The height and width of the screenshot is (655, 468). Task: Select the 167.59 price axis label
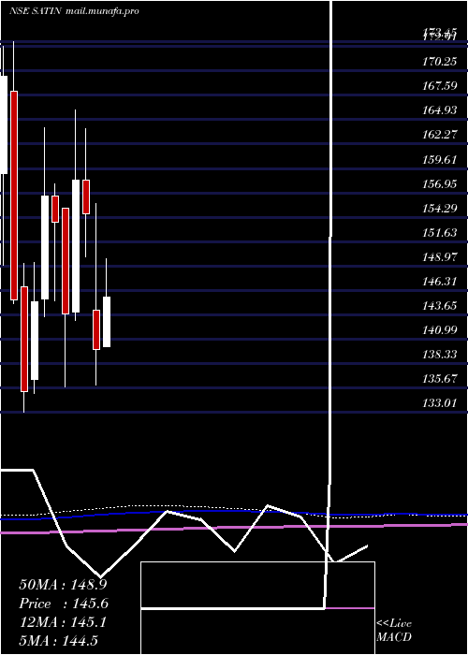coord(440,86)
